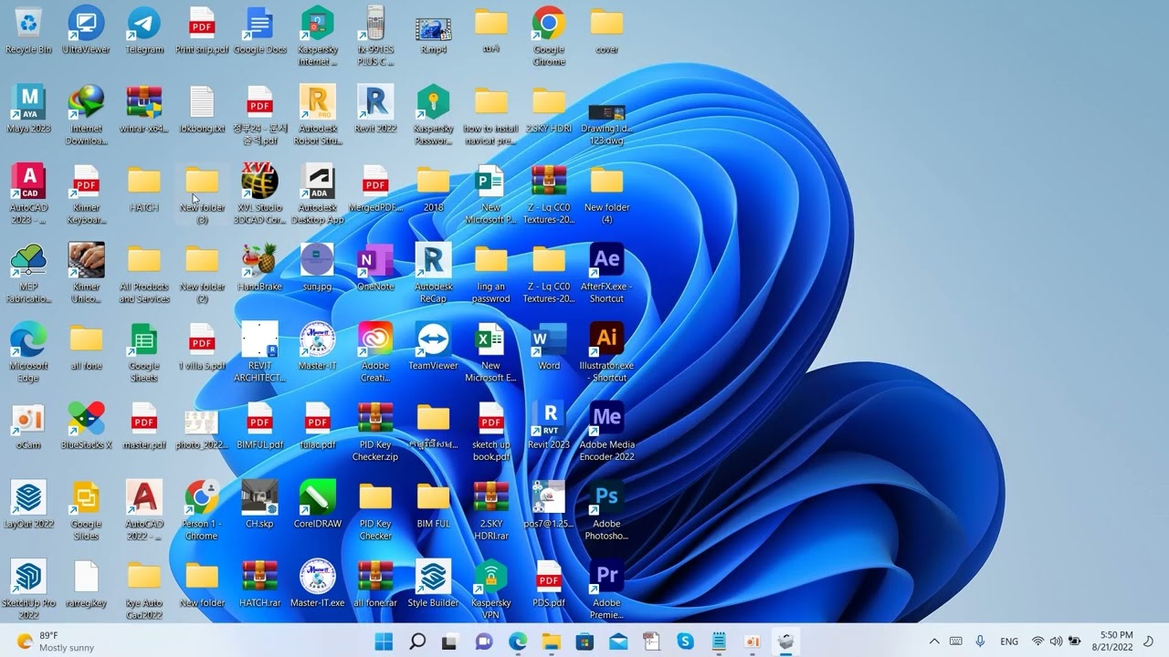Select the sun.jpg image file
This screenshot has width=1169, height=657.
point(318,267)
